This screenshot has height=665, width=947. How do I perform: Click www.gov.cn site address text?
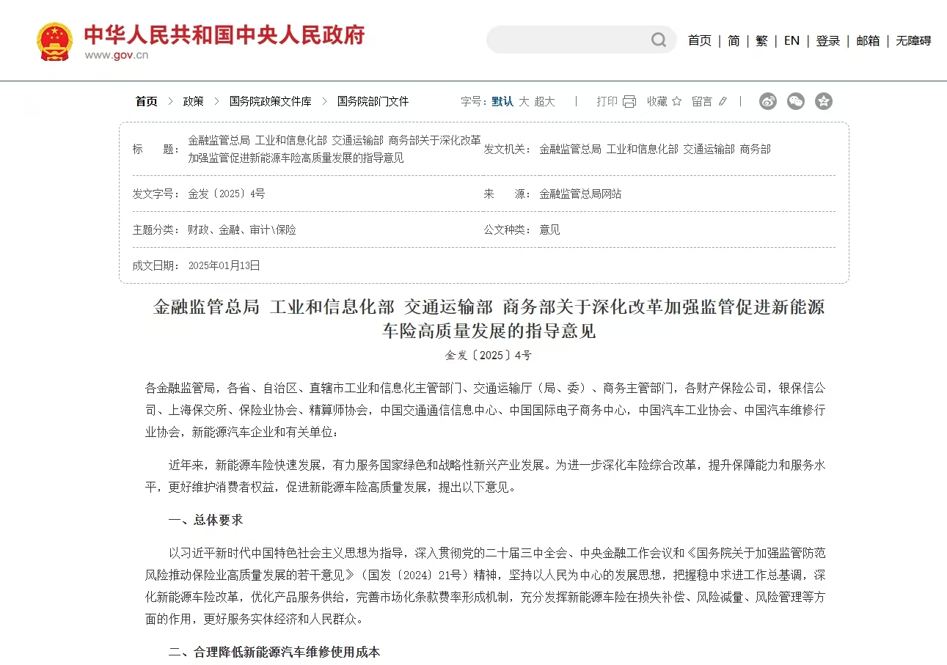tap(117, 55)
